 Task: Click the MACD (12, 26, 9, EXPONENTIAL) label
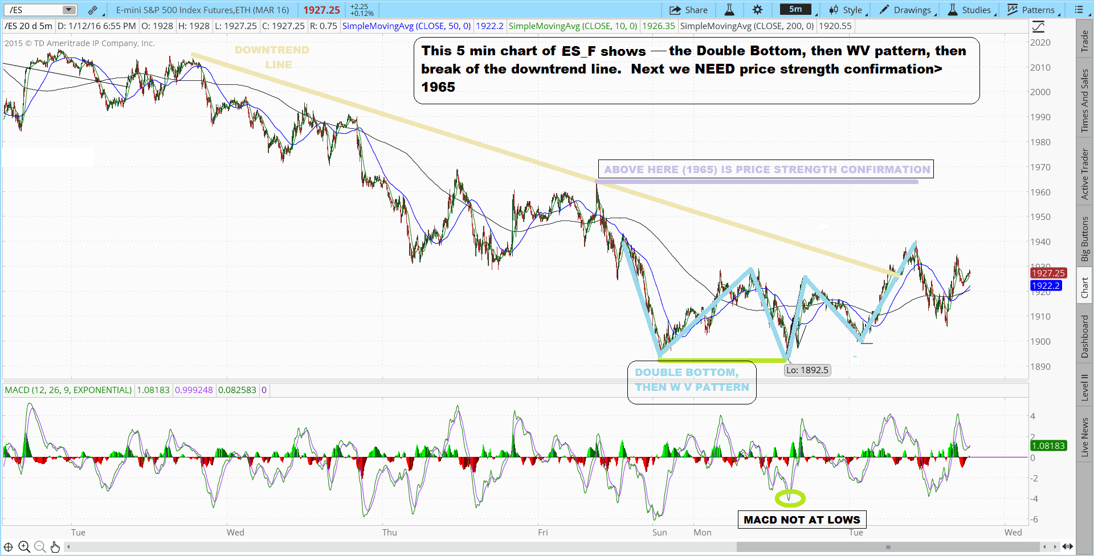[x=68, y=390]
